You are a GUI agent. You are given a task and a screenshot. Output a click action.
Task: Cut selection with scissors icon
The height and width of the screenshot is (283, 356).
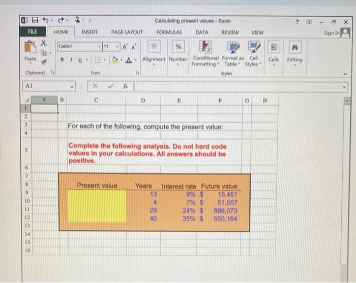click(44, 43)
